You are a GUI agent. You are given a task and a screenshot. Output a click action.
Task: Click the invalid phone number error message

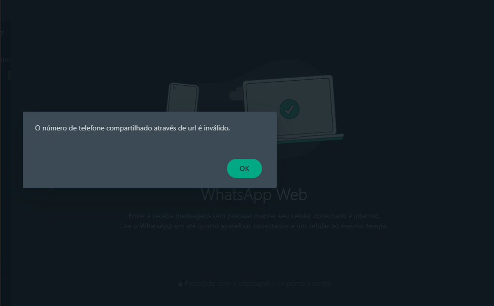[133, 128]
